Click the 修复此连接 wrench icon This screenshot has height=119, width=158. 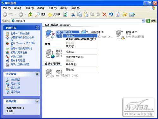click(x=8, y=57)
